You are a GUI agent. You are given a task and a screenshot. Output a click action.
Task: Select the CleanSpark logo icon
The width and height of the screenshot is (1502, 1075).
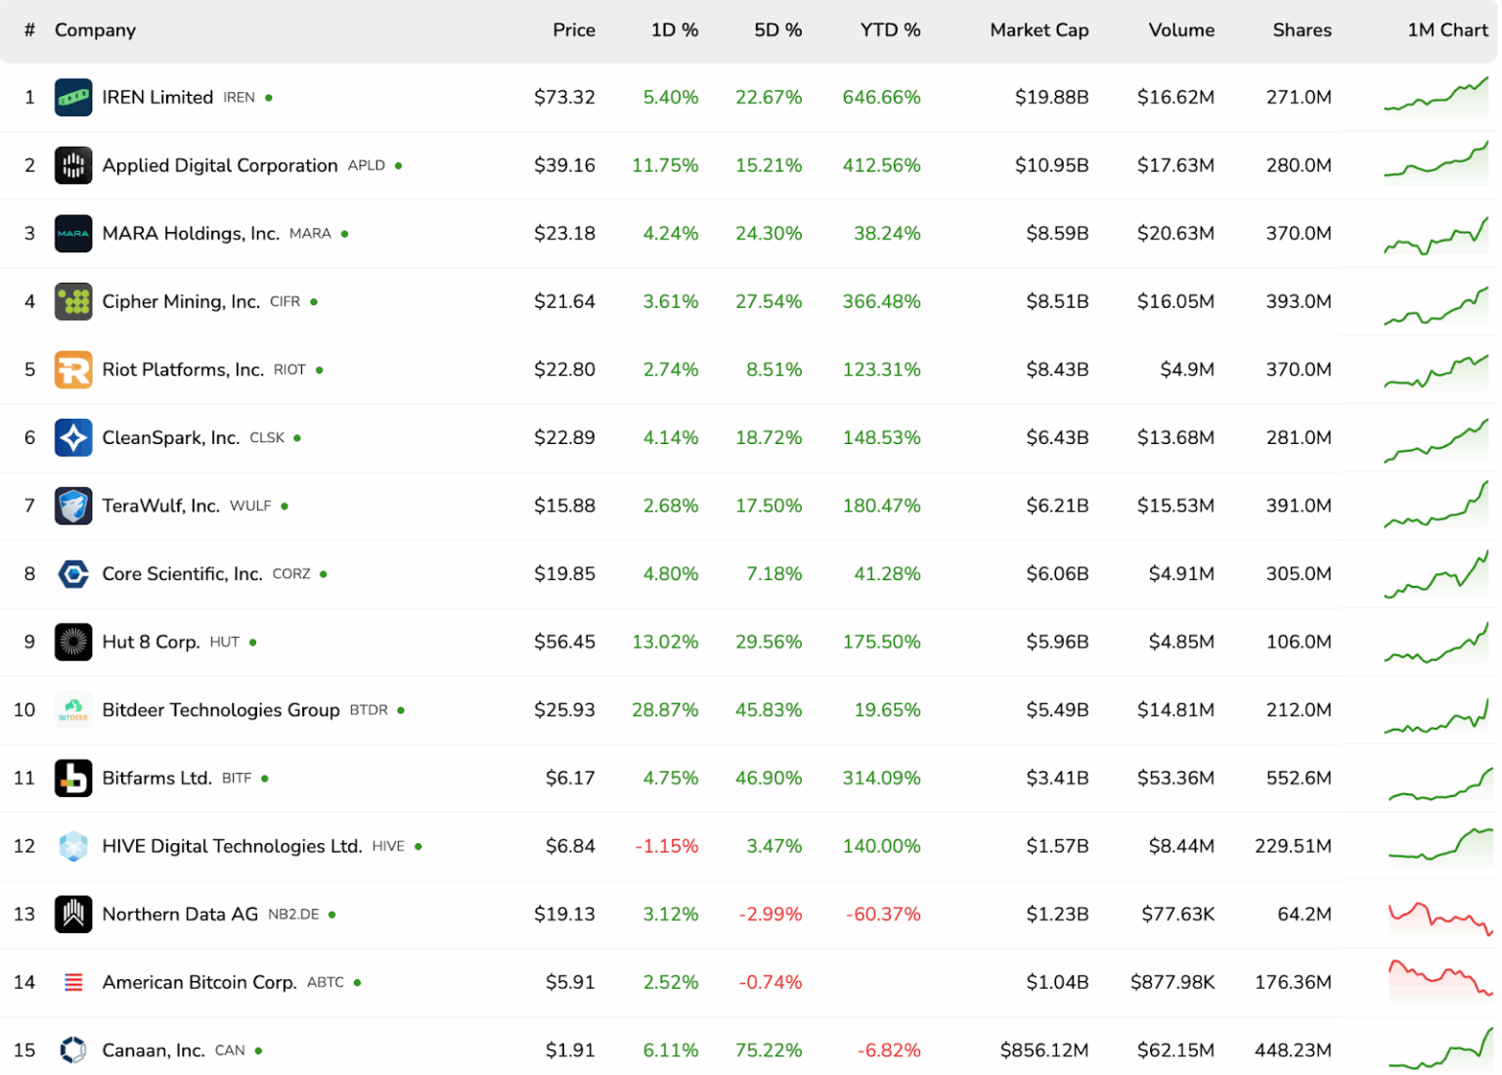73,437
